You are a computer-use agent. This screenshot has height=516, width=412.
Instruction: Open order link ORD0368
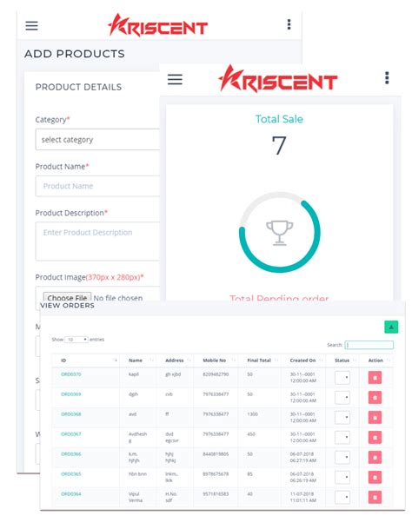tap(71, 414)
